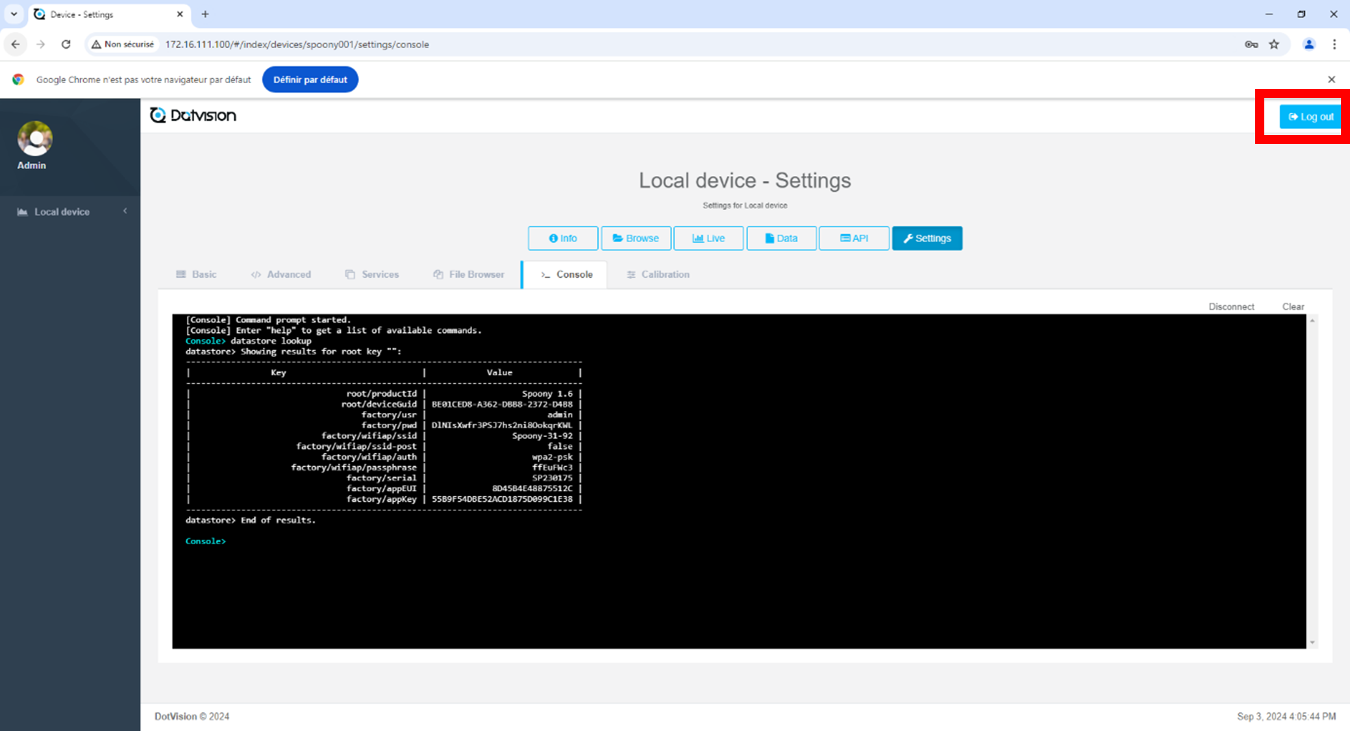Select the Settings button
Image resolution: width=1350 pixels, height=731 pixels.
927,238
